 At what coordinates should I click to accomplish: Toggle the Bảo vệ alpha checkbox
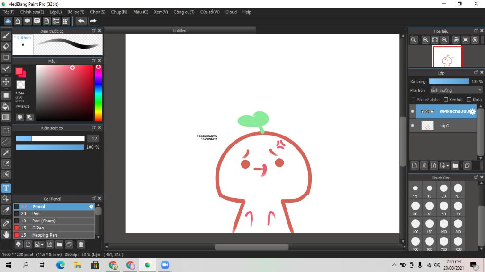(413, 99)
